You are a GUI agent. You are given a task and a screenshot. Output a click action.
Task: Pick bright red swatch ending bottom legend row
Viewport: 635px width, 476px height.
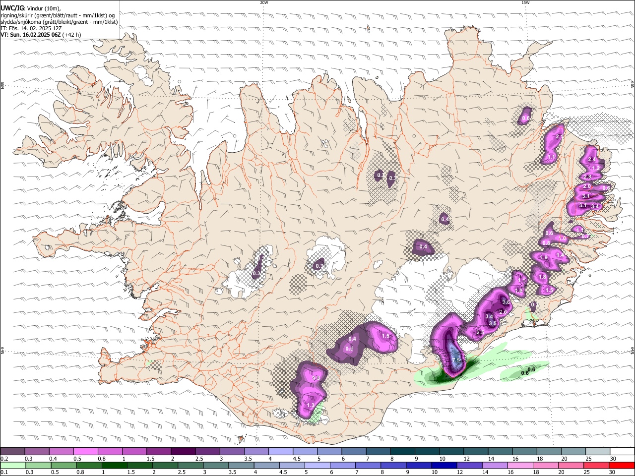[621, 466]
